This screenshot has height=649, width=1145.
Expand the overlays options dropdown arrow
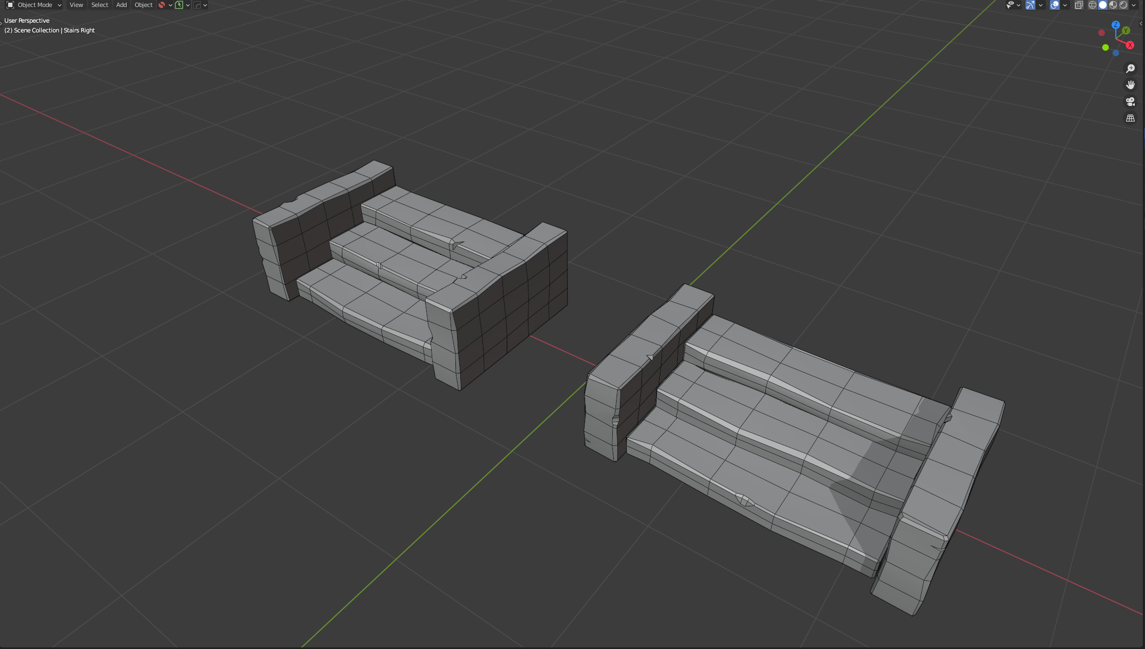point(1065,5)
